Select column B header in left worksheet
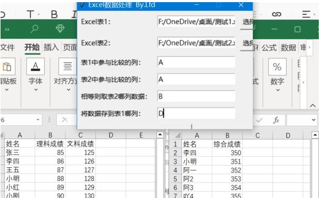The height and width of the screenshot is (198, 322). tap(50, 135)
